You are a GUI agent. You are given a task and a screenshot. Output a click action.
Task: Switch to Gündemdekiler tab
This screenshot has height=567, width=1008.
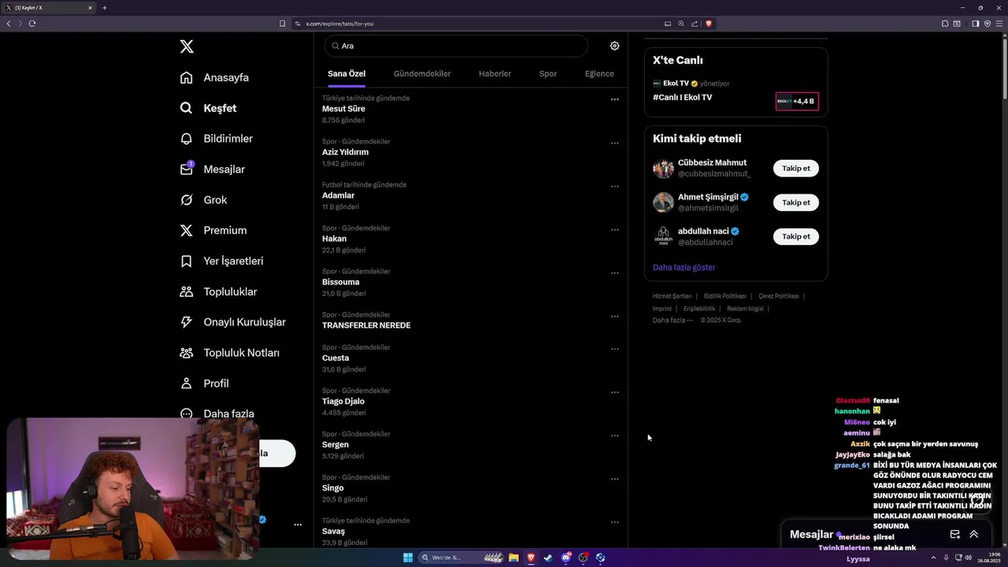click(422, 74)
